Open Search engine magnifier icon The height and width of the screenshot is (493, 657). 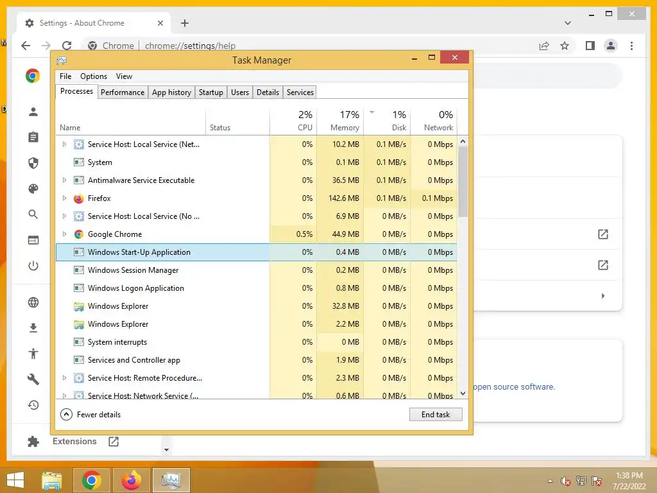[x=33, y=214]
